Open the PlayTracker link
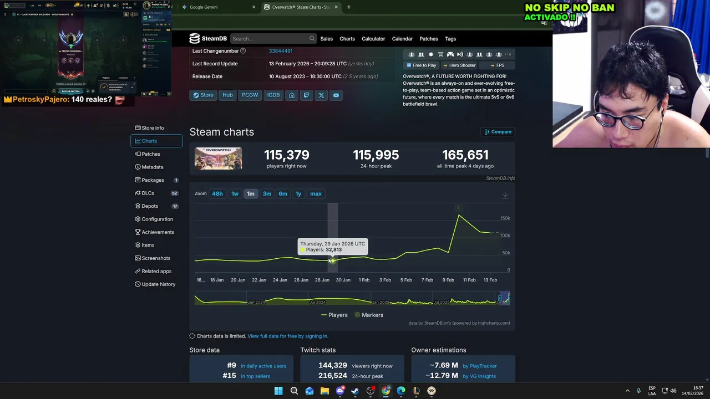 (480, 366)
